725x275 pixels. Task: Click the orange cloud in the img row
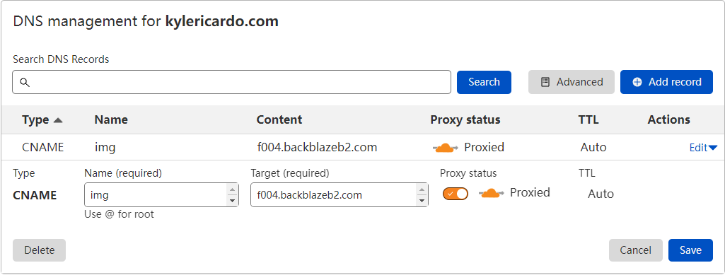coord(446,148)
